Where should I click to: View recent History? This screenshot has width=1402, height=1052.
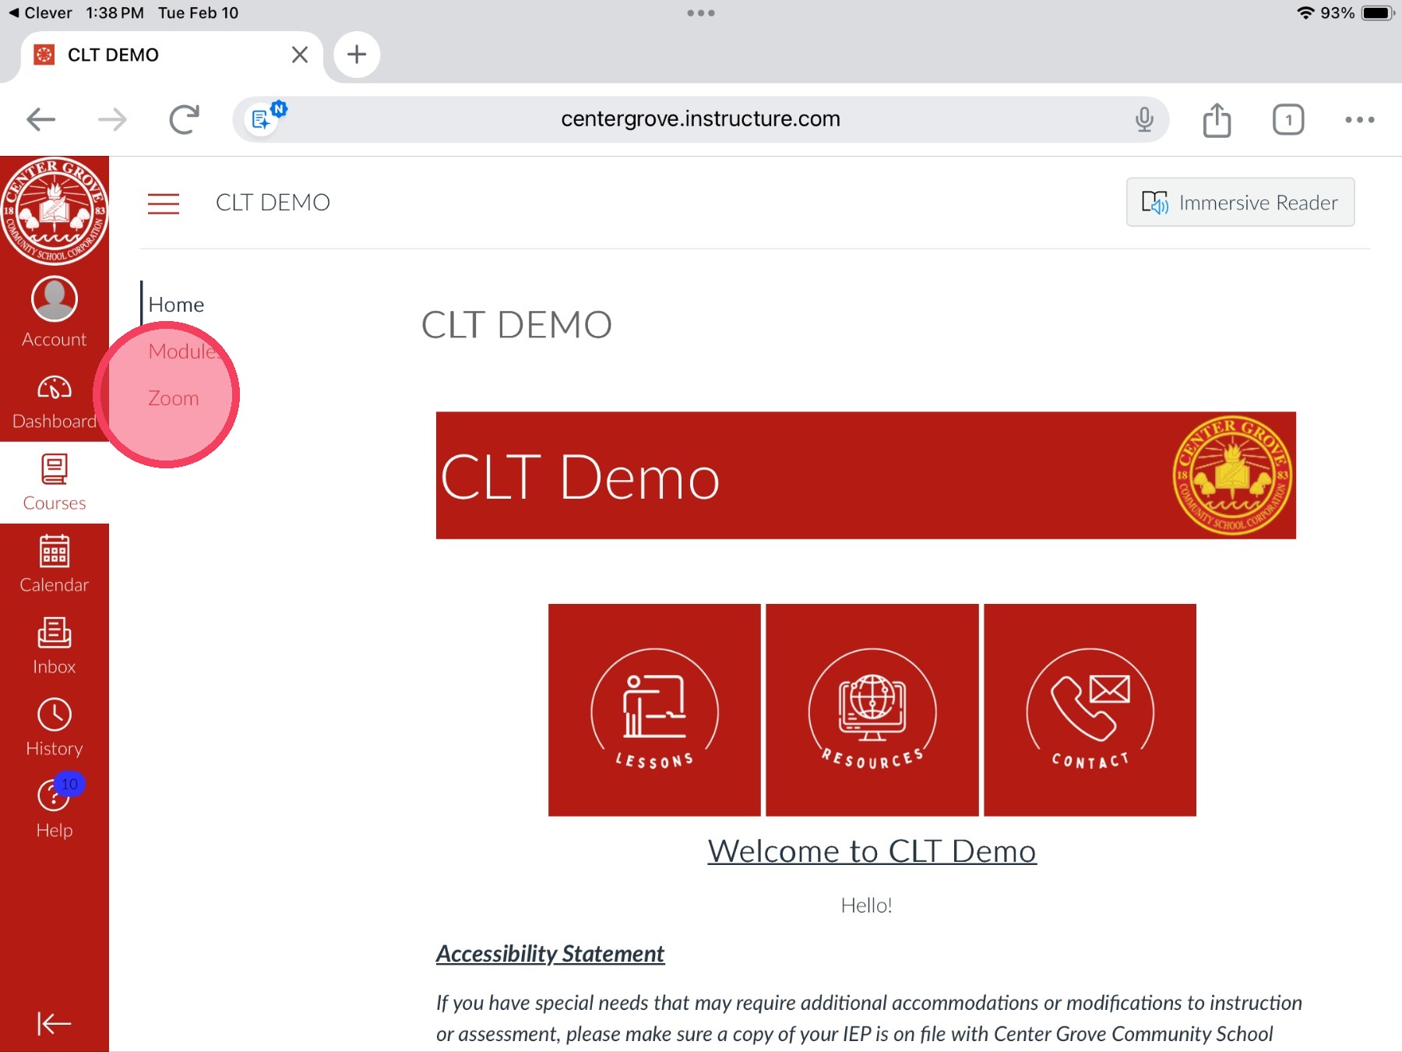[55, 728]
